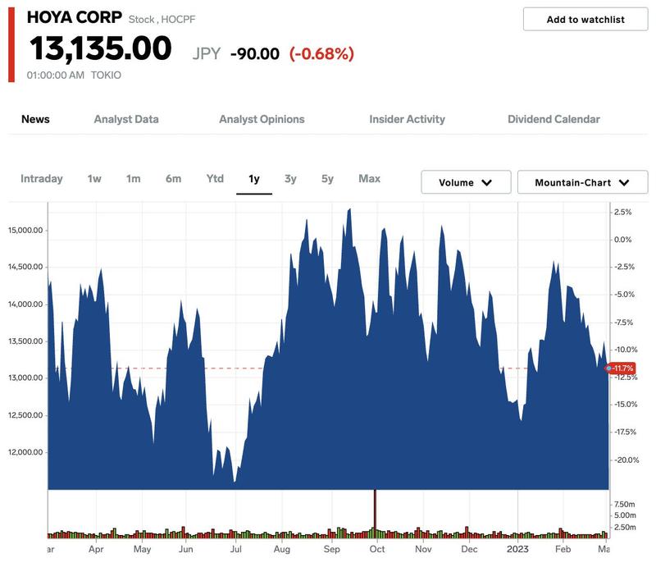Click the Feb x-axis month label
Viewport: 656px width, 572px height.
click(x=563, y=549)
